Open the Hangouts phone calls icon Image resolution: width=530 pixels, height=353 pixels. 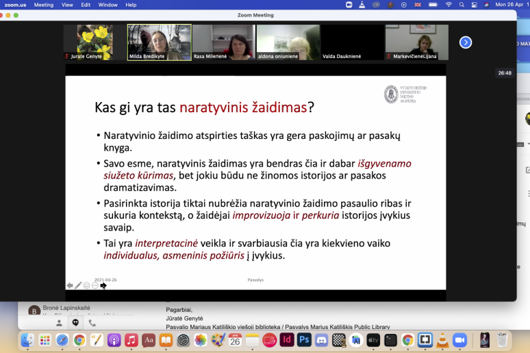92,323
